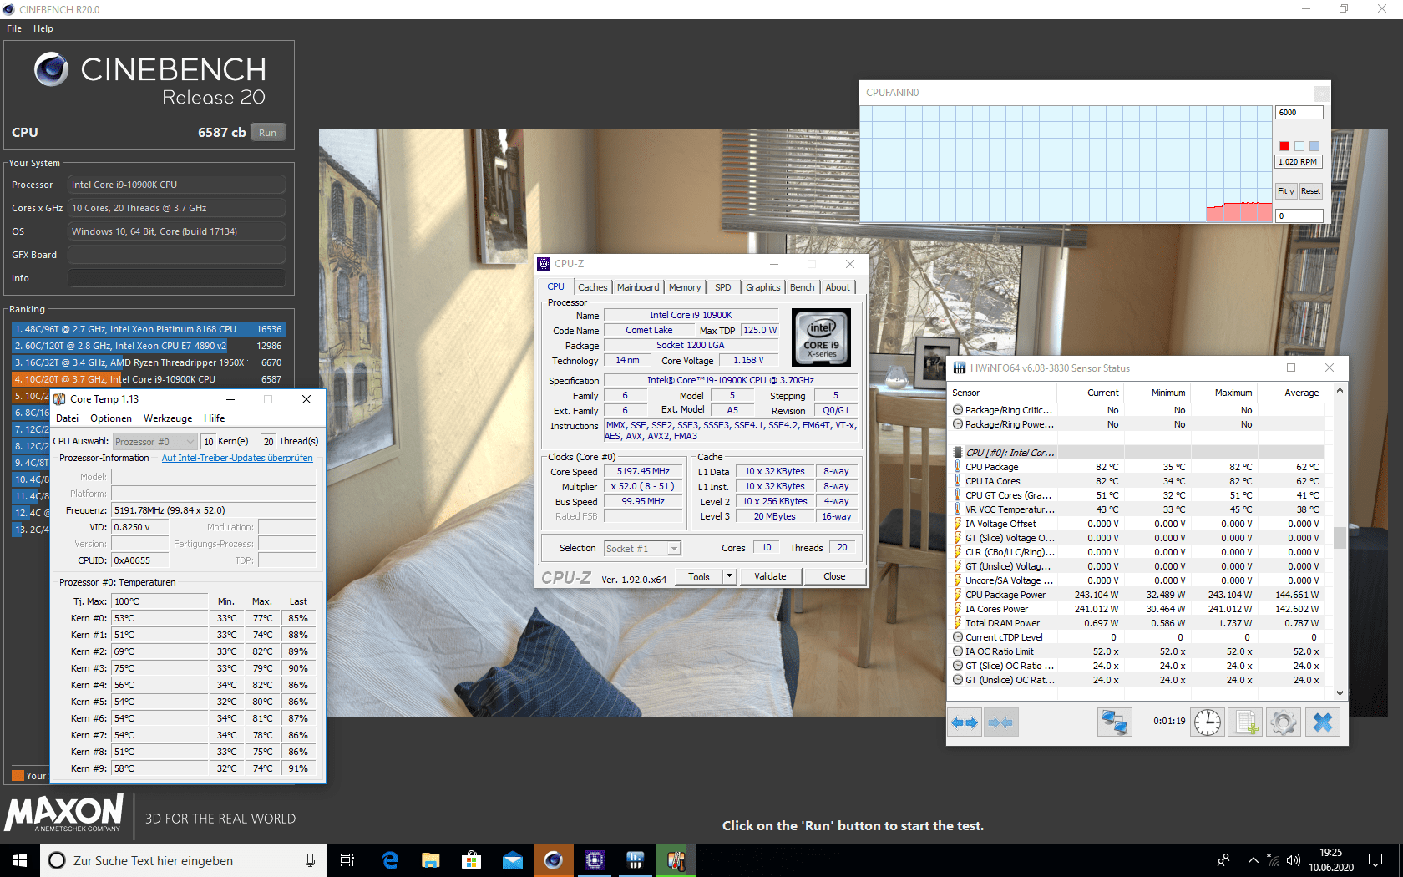This screenshot has height=877, width=1403.
Task: Switch to the SPD tab in CPU-Z
Action: [723, 287]
